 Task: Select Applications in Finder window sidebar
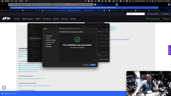34,43
